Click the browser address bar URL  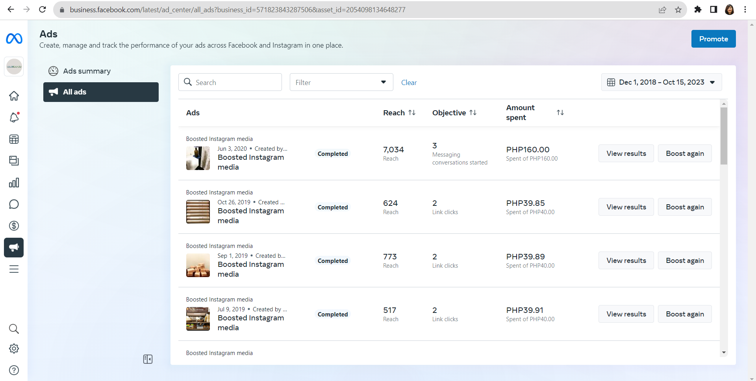237,9
